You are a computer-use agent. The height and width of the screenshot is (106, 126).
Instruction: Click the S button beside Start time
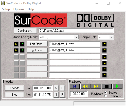[56, 88]
